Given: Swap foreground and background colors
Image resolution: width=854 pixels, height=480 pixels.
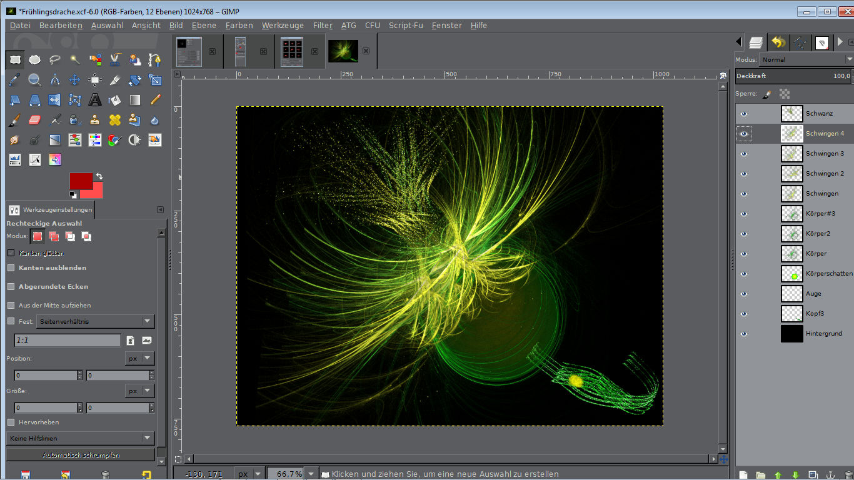Looking at the screenshot, I should 99,176.
